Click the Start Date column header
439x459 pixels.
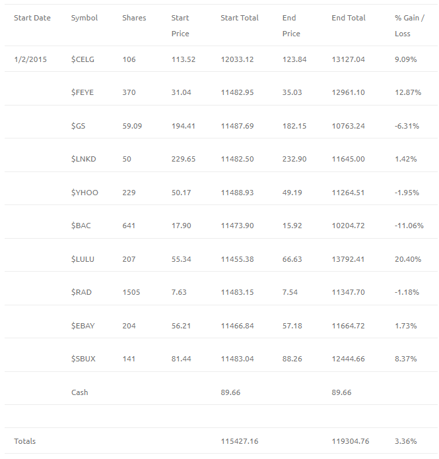tap(32, 18)
